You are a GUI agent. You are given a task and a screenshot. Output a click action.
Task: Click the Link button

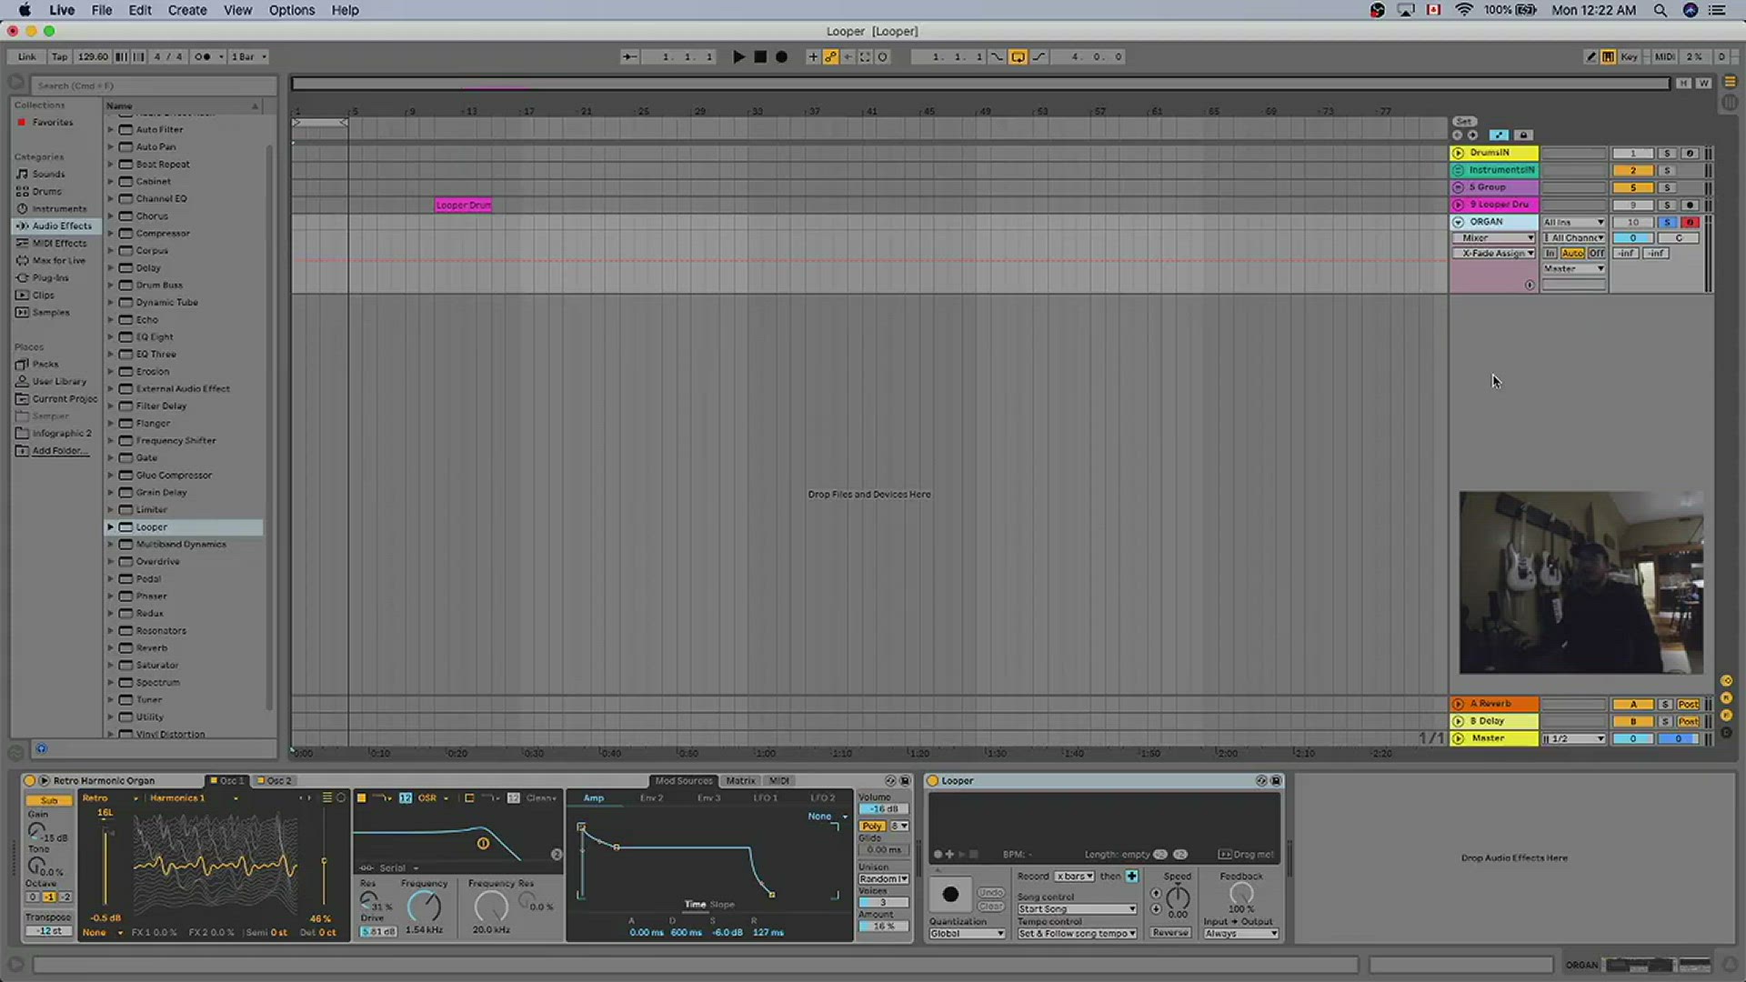click(x=27, y=56)
